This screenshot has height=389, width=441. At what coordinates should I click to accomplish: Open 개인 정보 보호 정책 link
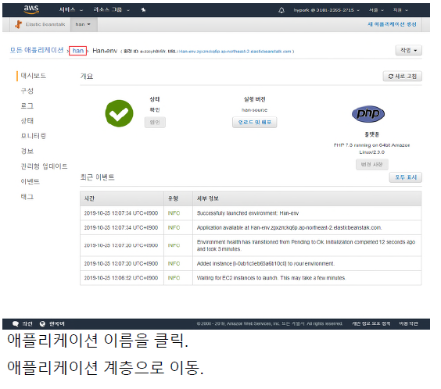[371, 324]
